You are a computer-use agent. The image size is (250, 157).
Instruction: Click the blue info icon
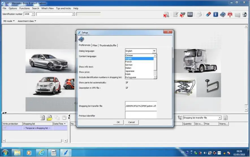[x=215, y=14]
